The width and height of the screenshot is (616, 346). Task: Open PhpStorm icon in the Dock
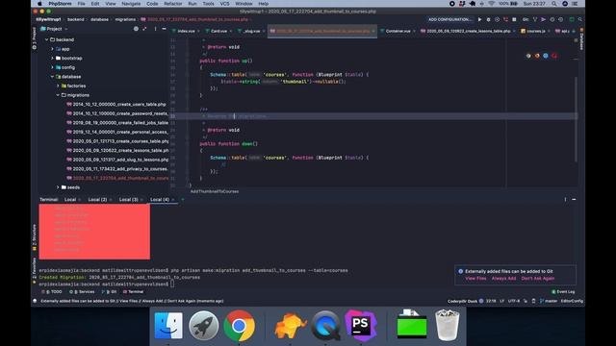361,325
